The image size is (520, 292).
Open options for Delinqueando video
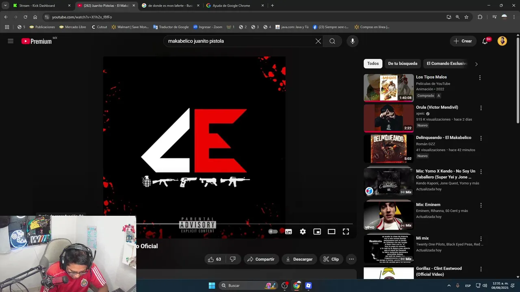(x=481, y=138)
